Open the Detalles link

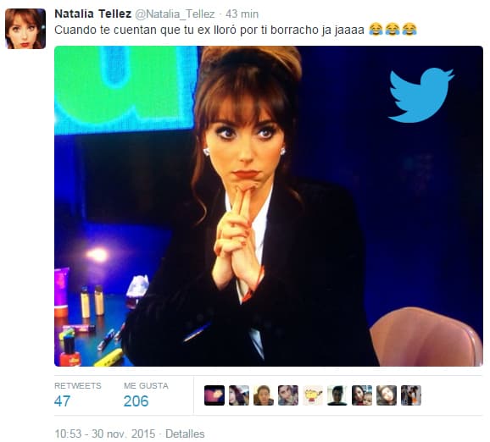point(185,434)
